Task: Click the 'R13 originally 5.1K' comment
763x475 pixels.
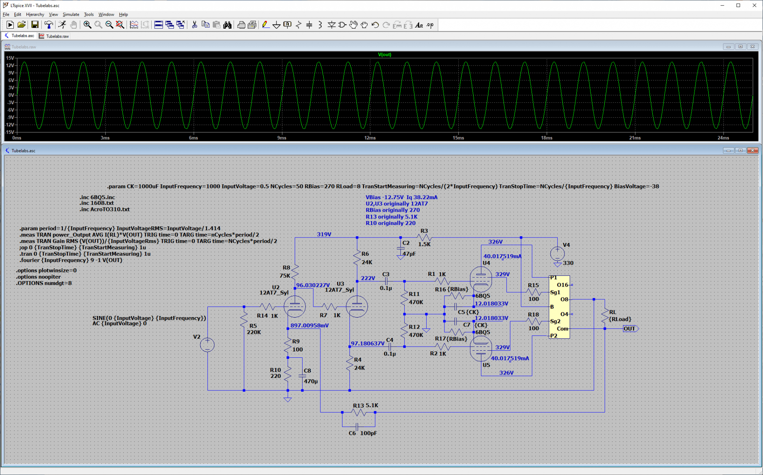Action: 392,217
